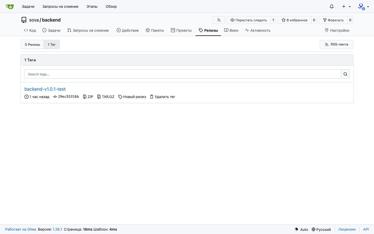Click the 1 Теги header text

[x=30, y=60]
